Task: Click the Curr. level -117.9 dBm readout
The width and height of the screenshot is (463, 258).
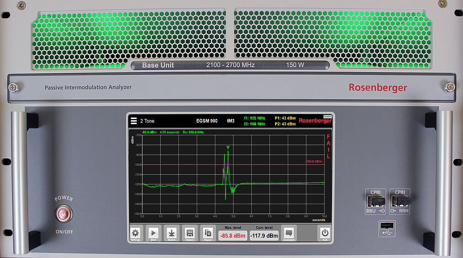Action: (264, 236)
